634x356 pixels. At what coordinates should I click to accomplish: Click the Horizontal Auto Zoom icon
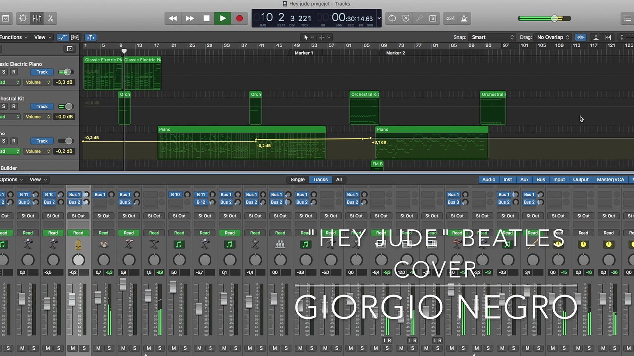608,37
